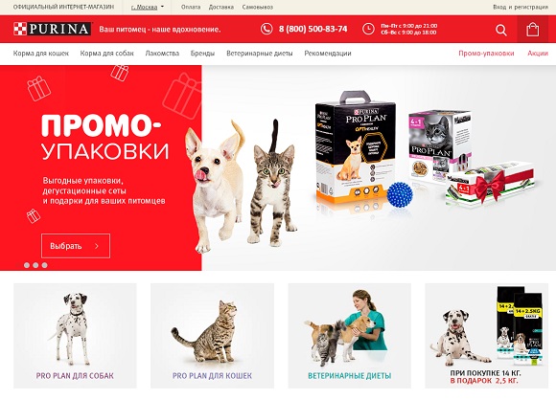Screen dimensions: 556x400
Task: Open the Промо-упаковки link
Action: tap(486, 54)
